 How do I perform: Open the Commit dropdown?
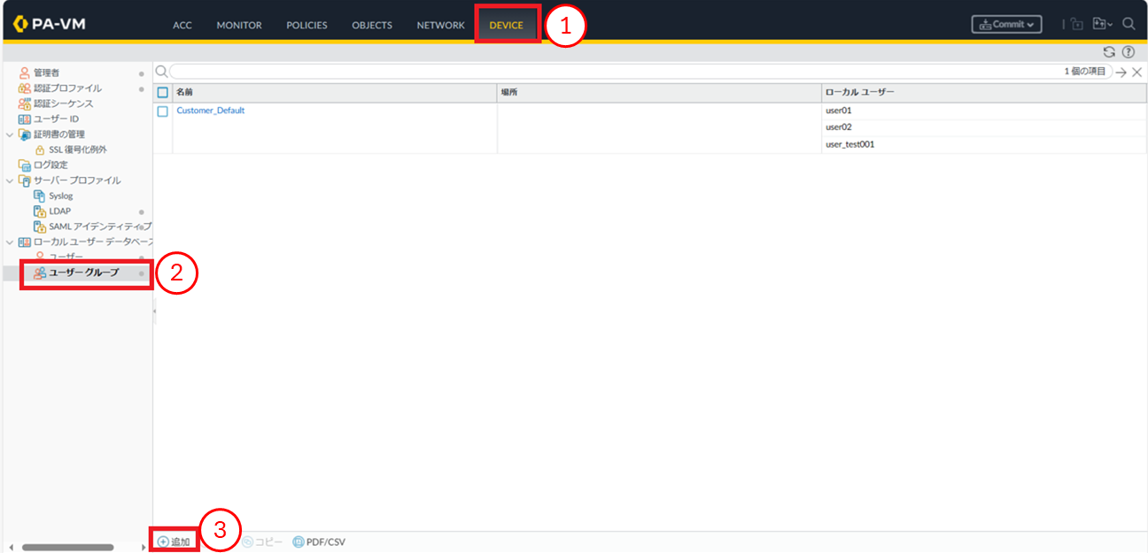pyautogui.click(x=1007, y=25)
